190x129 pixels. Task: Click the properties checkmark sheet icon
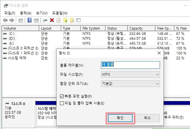coord(59,20)
